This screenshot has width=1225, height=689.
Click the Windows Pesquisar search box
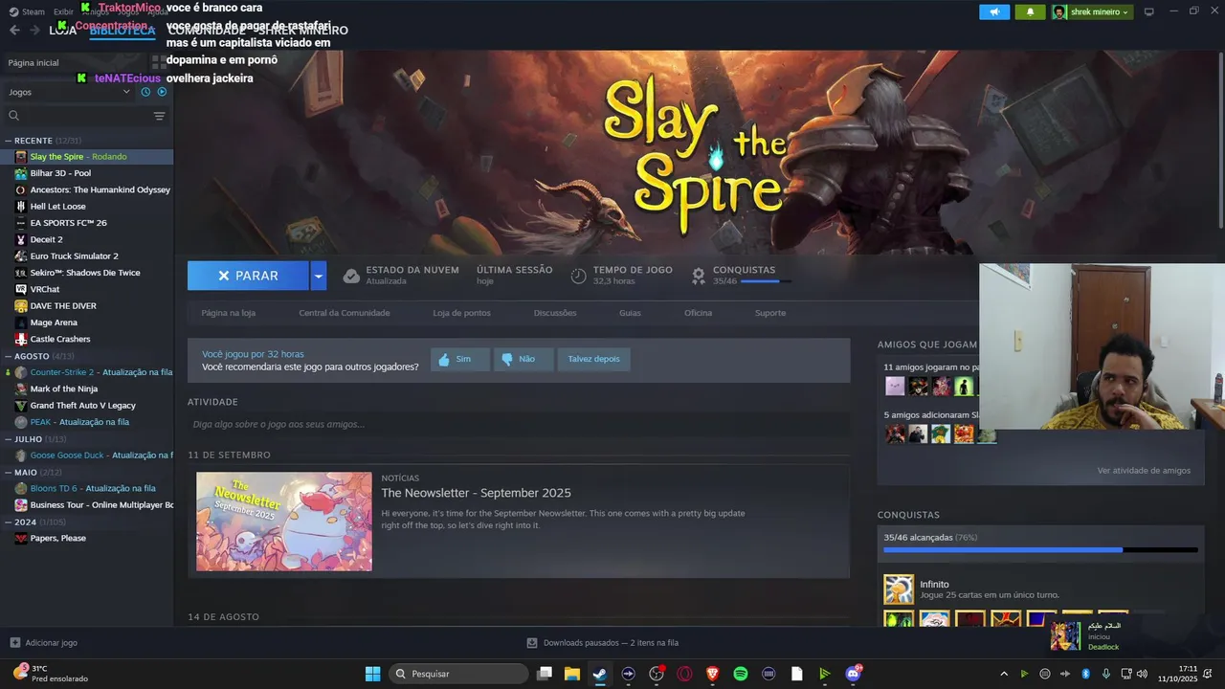click(x=458, y=674)
